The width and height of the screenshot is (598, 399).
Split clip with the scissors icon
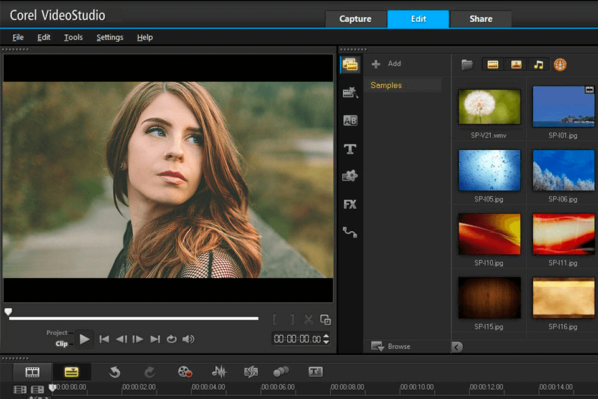point(308,320)
